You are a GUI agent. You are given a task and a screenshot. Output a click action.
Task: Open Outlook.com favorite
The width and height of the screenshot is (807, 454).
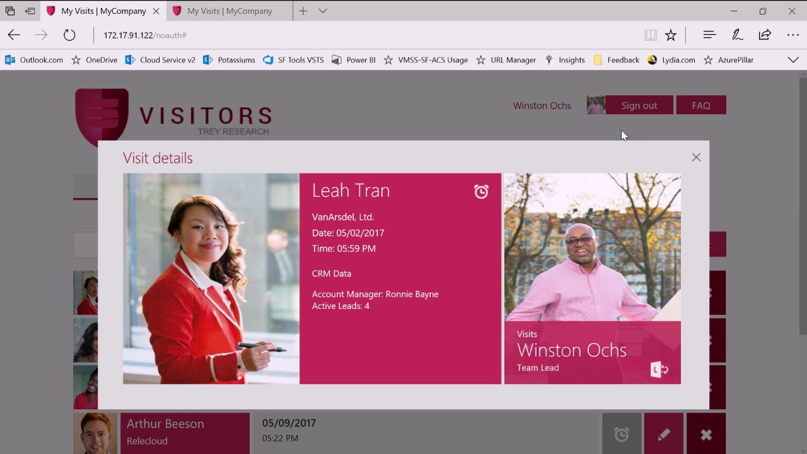click(x=34, y=60)
